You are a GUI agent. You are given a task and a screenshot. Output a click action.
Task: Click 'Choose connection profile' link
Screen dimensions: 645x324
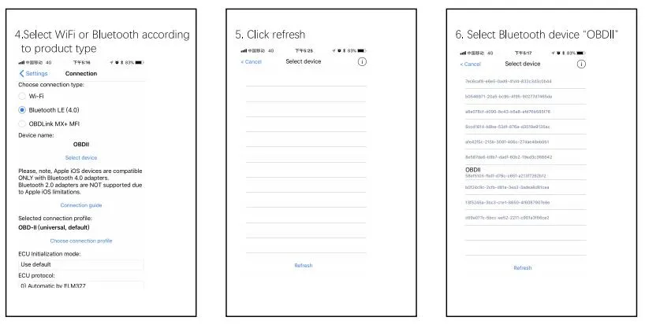(x=81, y=241)
